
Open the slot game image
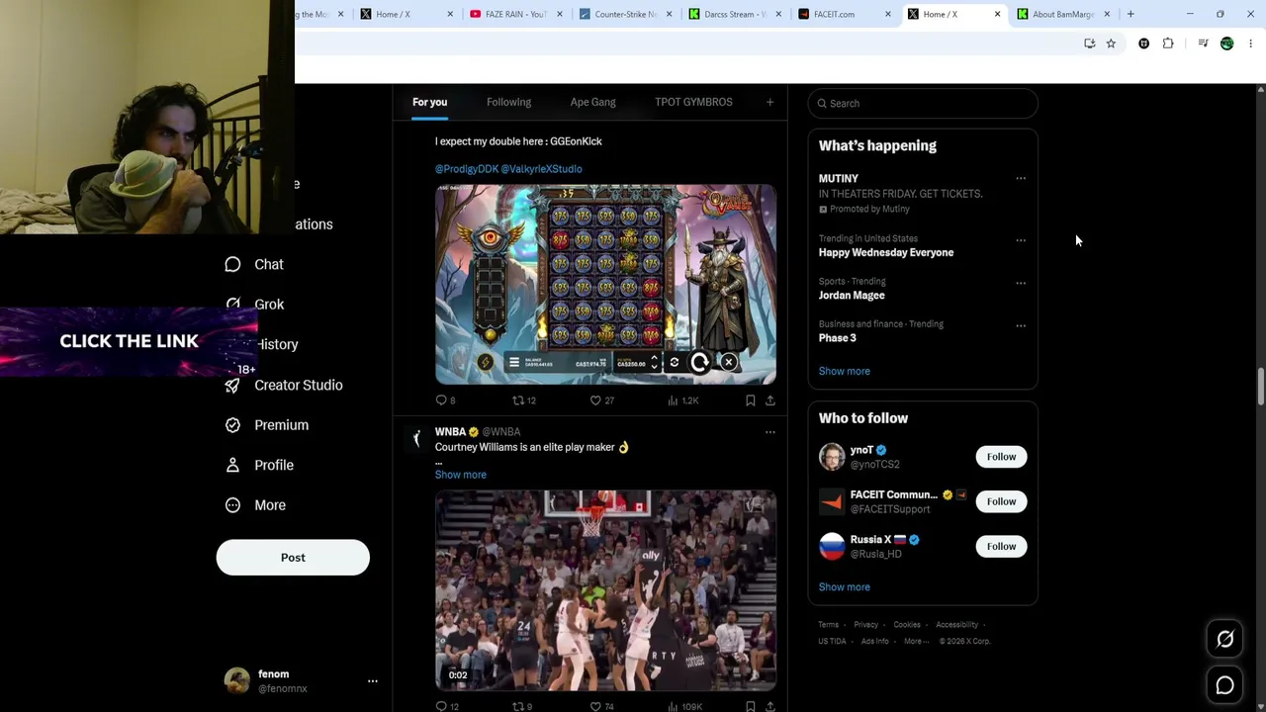(605, 285)
